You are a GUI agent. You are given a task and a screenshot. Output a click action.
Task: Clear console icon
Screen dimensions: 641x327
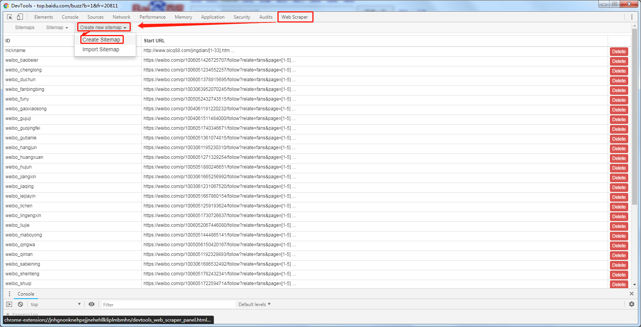20,304
